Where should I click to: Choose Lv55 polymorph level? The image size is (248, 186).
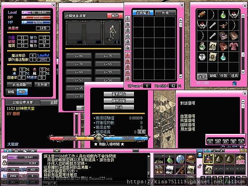pyautogui.click(x=108, y=72)
